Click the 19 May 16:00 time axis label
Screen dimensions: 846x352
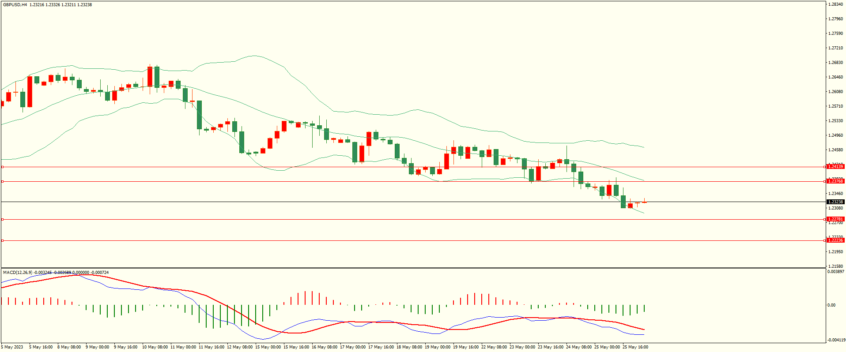465,347
